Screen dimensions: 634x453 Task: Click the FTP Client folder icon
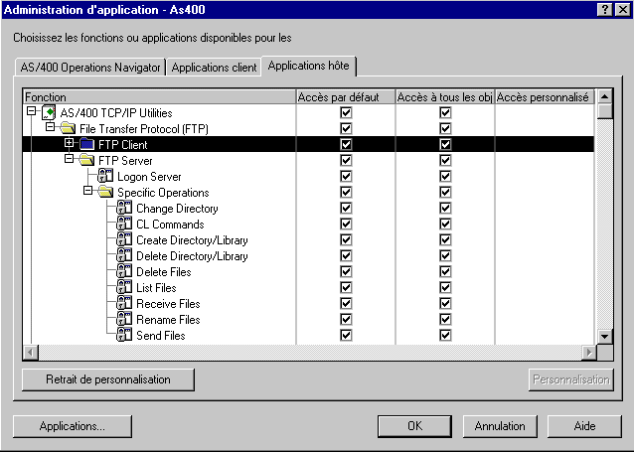pyautogui.click(x=86, y=144)
